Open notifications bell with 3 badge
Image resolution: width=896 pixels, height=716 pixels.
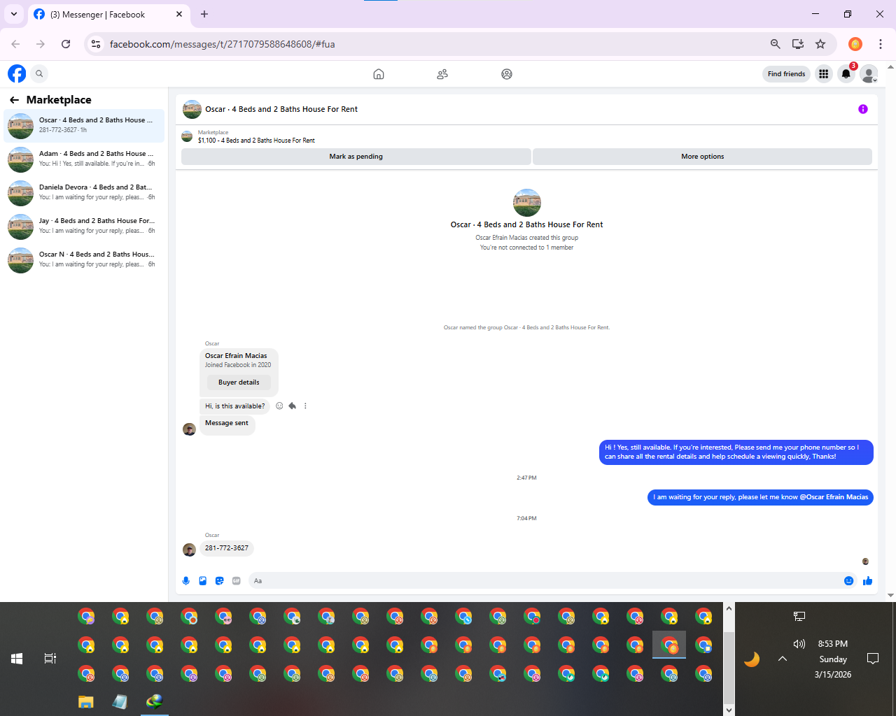coord(846,74)
